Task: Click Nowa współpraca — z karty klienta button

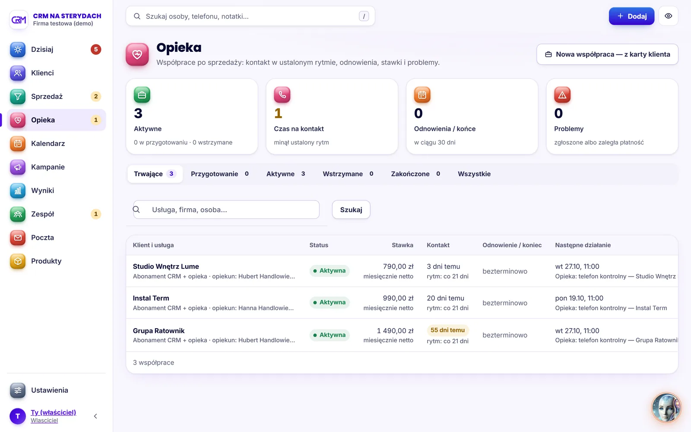Action: click(x=607, y=54)
